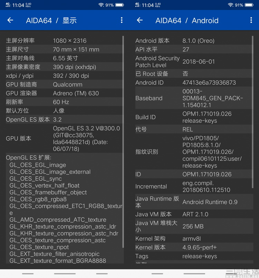Select the OpenGL ES 版本 row
Screen dimensions: 259x278
(x=64, y=120)
